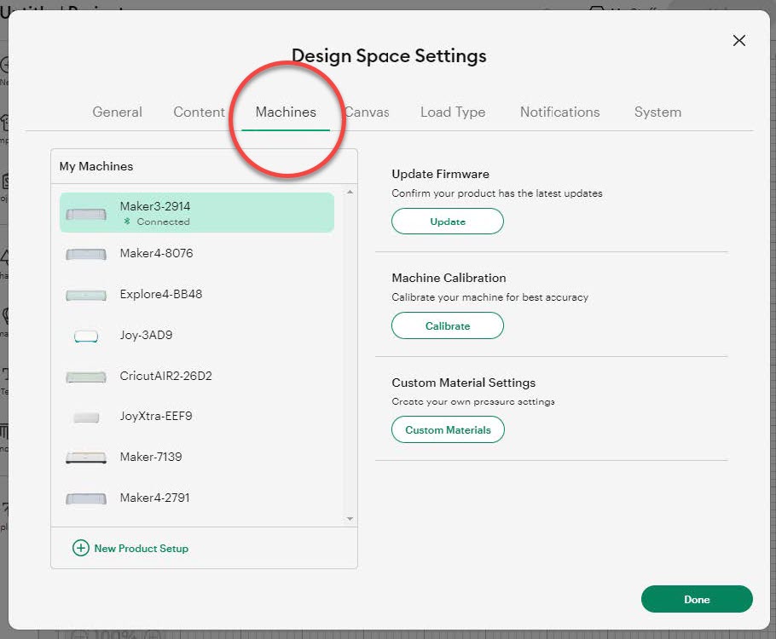
Task: Choose Joy-3AD9 from the machine list
Action: pyautogui.click(x=197, y=336)
